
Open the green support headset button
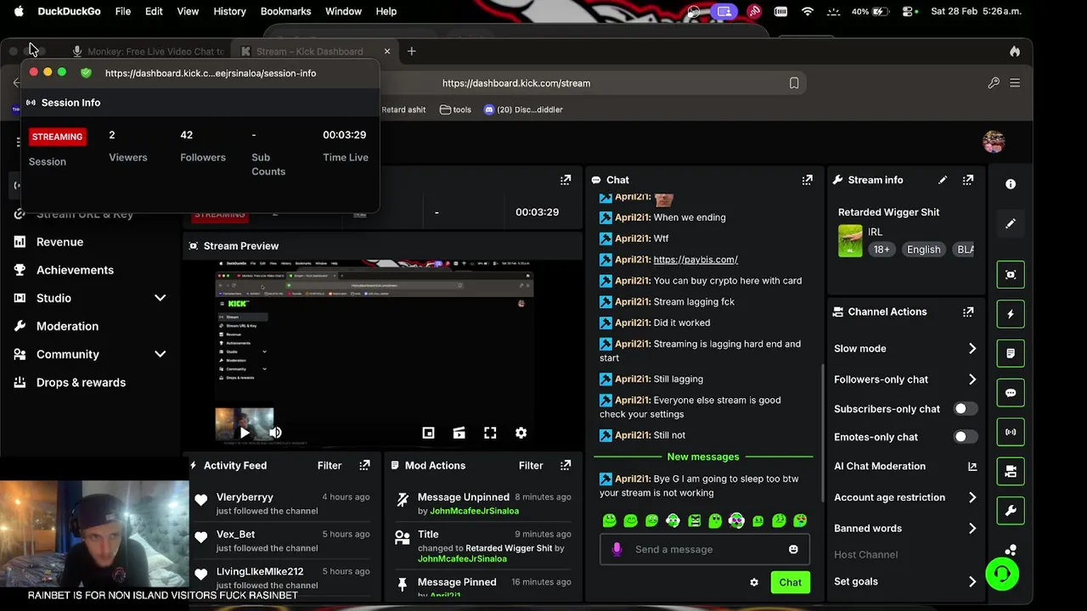tap(1002, 574)
